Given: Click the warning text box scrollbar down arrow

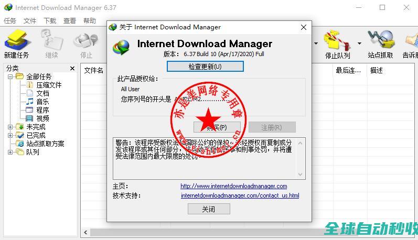Looking at the screenshot, I should [301, 174].
